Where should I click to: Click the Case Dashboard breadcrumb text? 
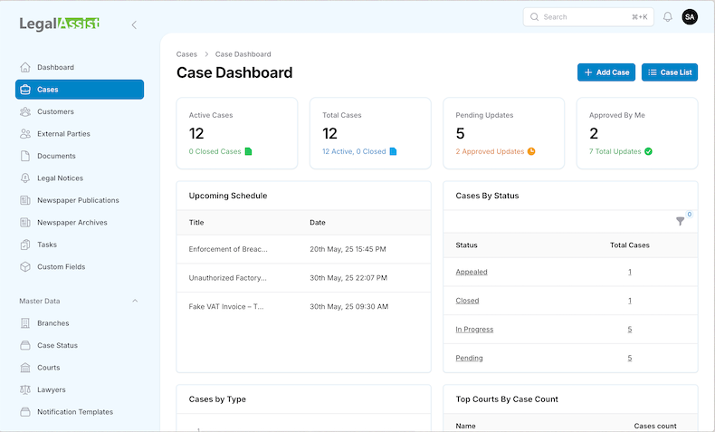pos(243,54)
